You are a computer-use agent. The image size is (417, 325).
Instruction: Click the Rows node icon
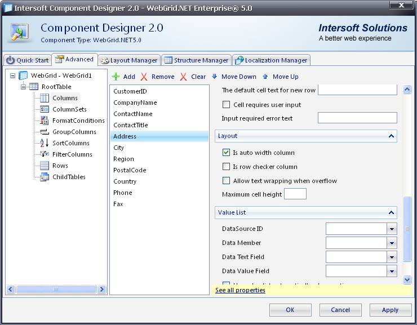click(x=45, y=166)
